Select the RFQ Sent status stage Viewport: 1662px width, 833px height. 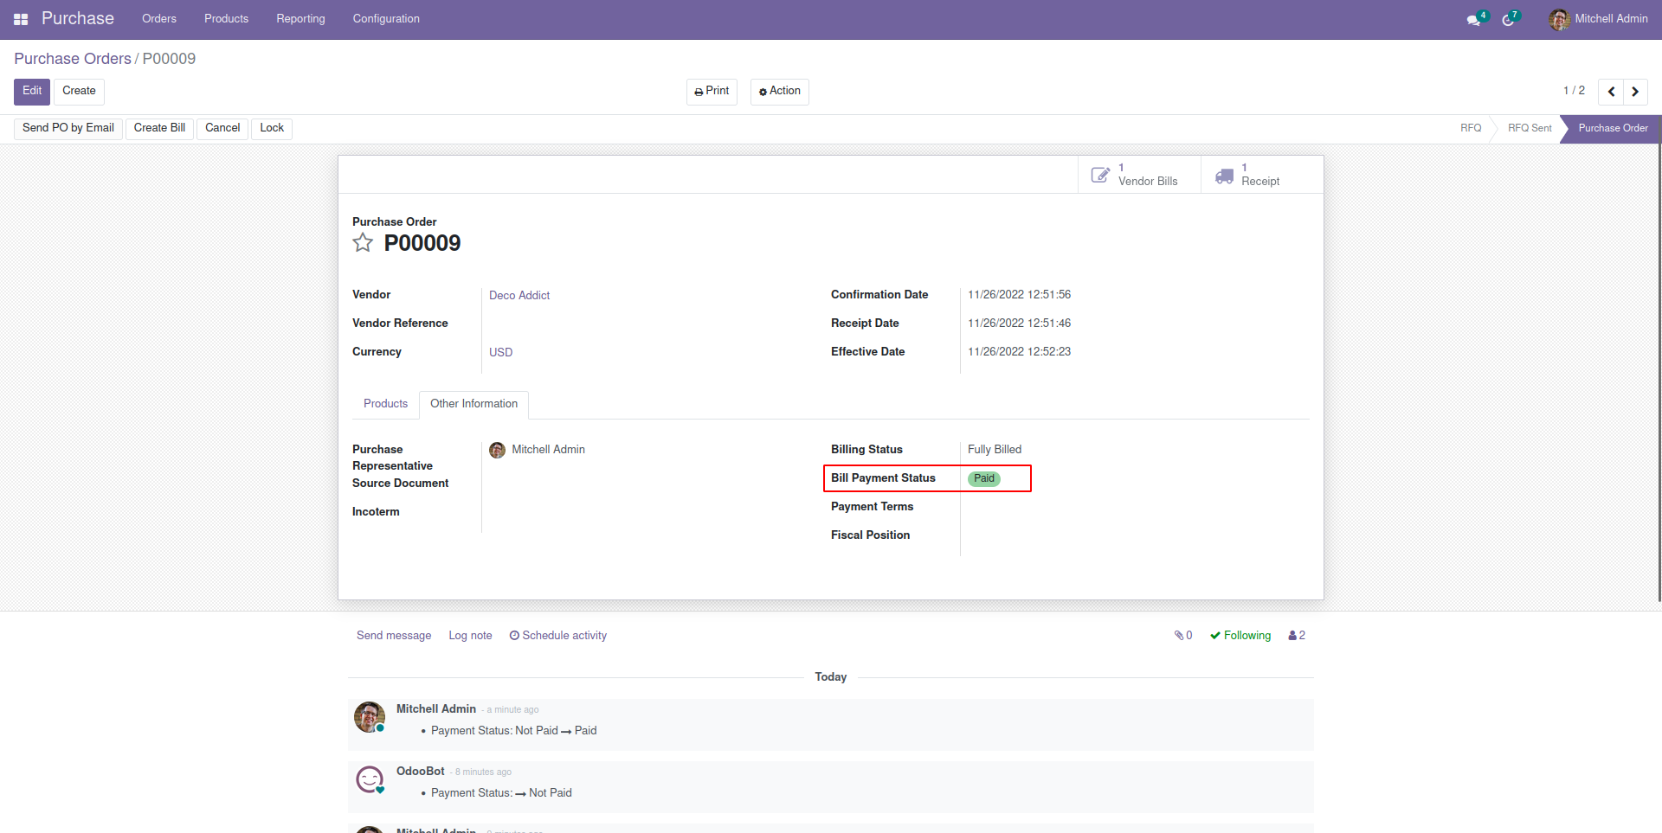(x=1530, y=129)
